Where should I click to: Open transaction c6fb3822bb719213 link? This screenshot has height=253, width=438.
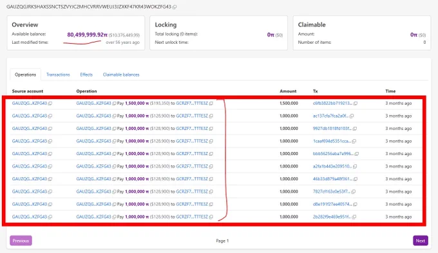tap(332, 103)
